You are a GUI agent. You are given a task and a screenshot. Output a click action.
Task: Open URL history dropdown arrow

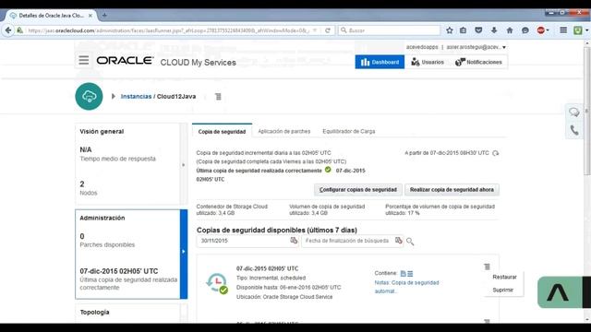pyautogui.click(x=315, y=30)
